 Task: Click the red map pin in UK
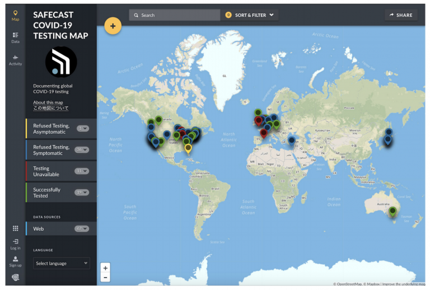[x=258, y=120]
